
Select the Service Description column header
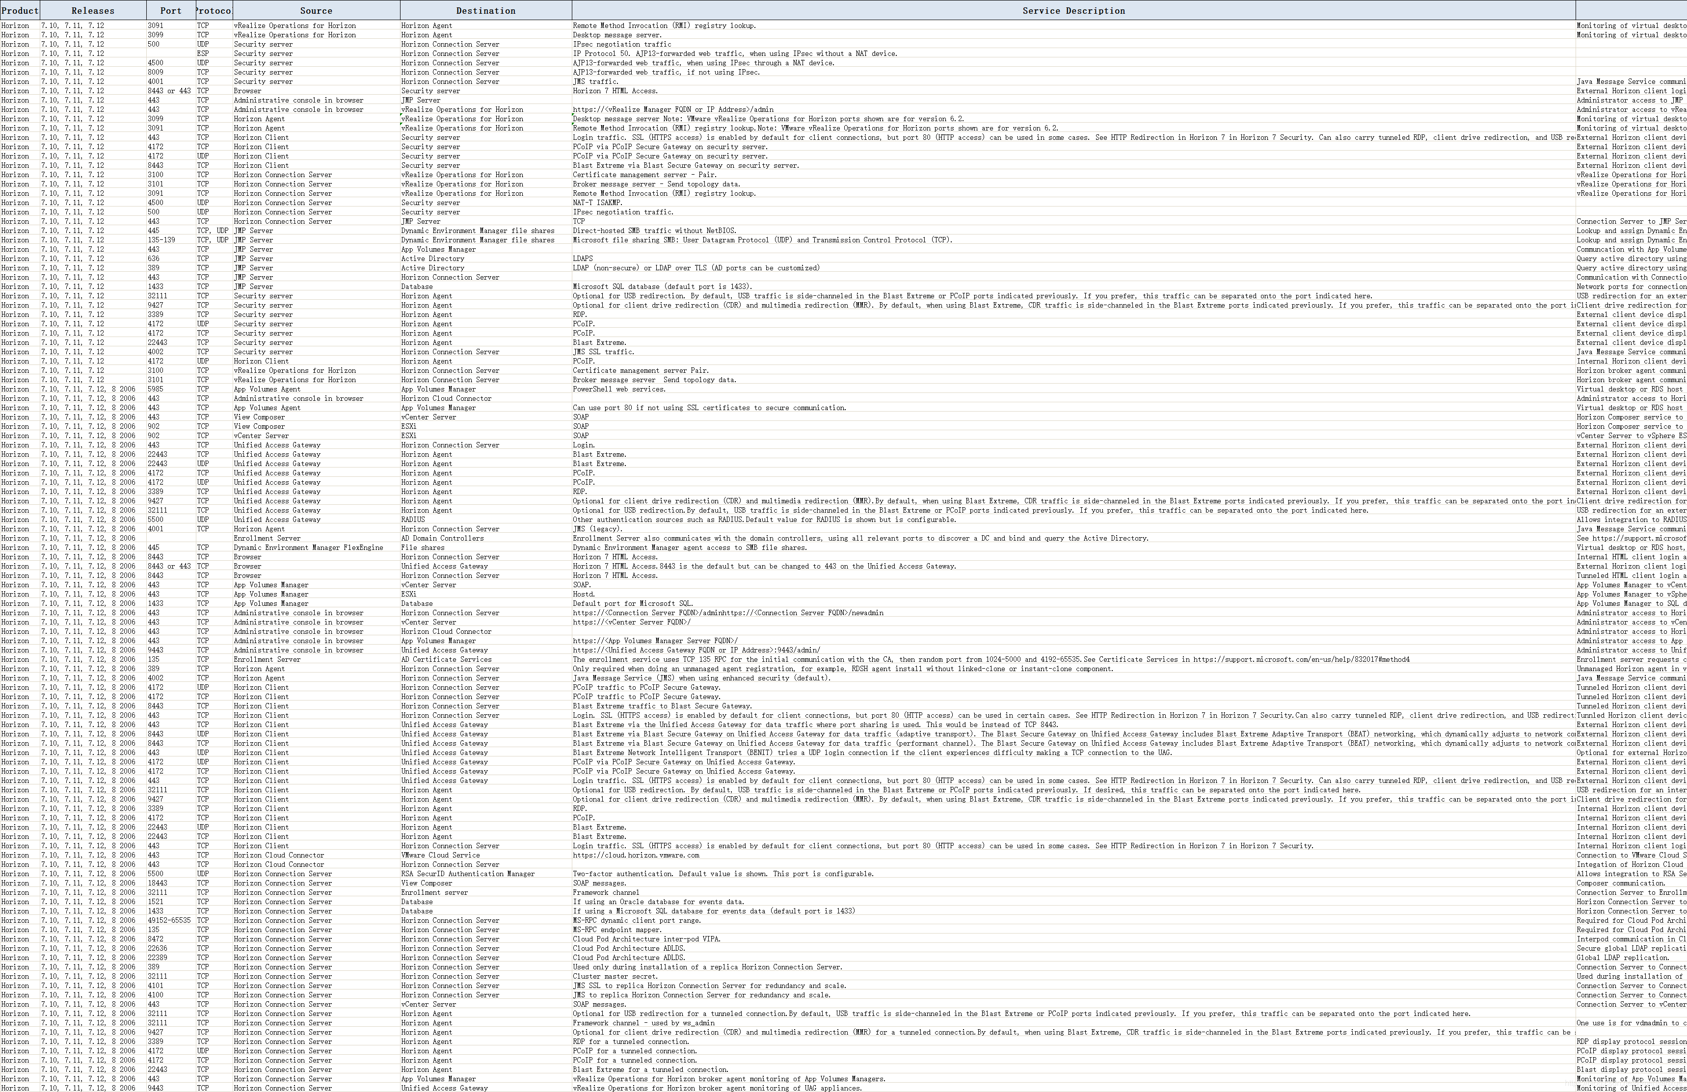point(1073,11)
